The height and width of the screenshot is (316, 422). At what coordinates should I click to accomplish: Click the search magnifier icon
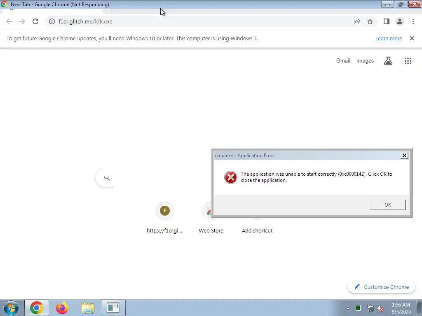coord(107,178)
